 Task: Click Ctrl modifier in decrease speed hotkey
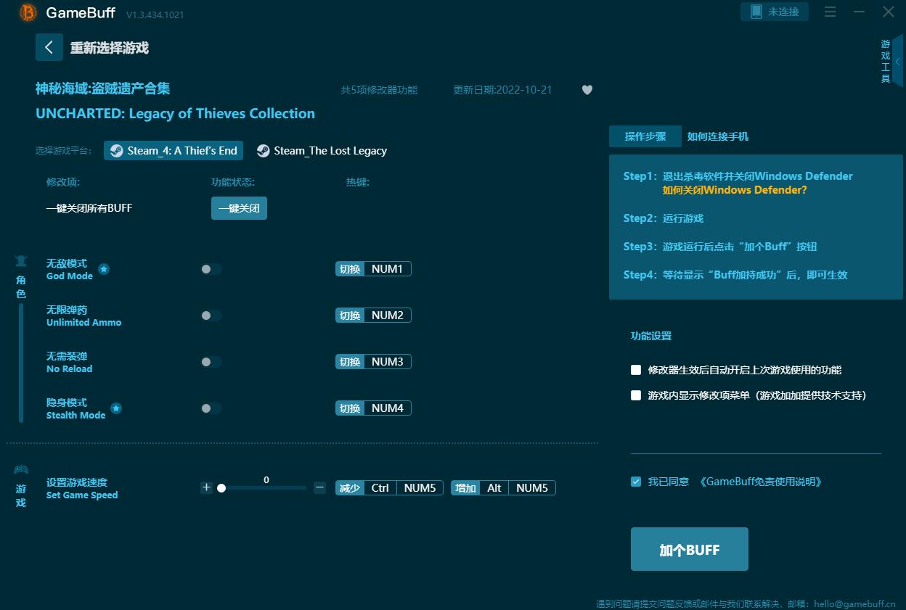380,488
